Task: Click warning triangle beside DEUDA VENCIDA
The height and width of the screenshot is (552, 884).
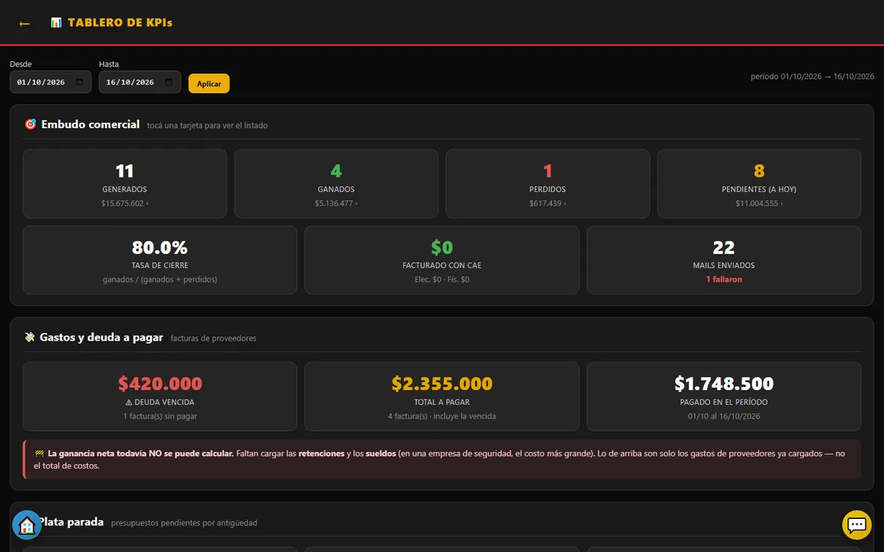Action: point(129,403)
